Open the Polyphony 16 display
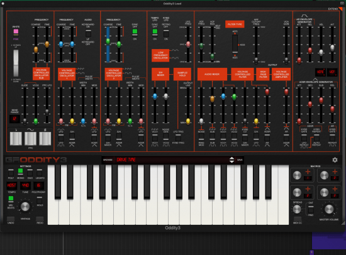The width and height of the screenshot is (346, 255). pyautogui.click(x=38, y=185)
